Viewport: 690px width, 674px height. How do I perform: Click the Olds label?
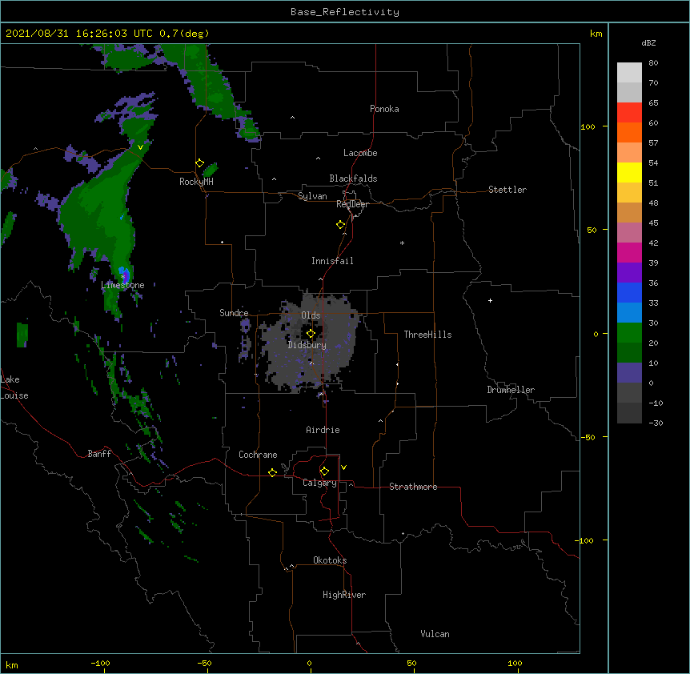[311, 315]
